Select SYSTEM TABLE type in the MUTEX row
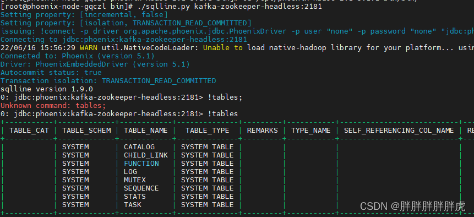 pos(208,180)
